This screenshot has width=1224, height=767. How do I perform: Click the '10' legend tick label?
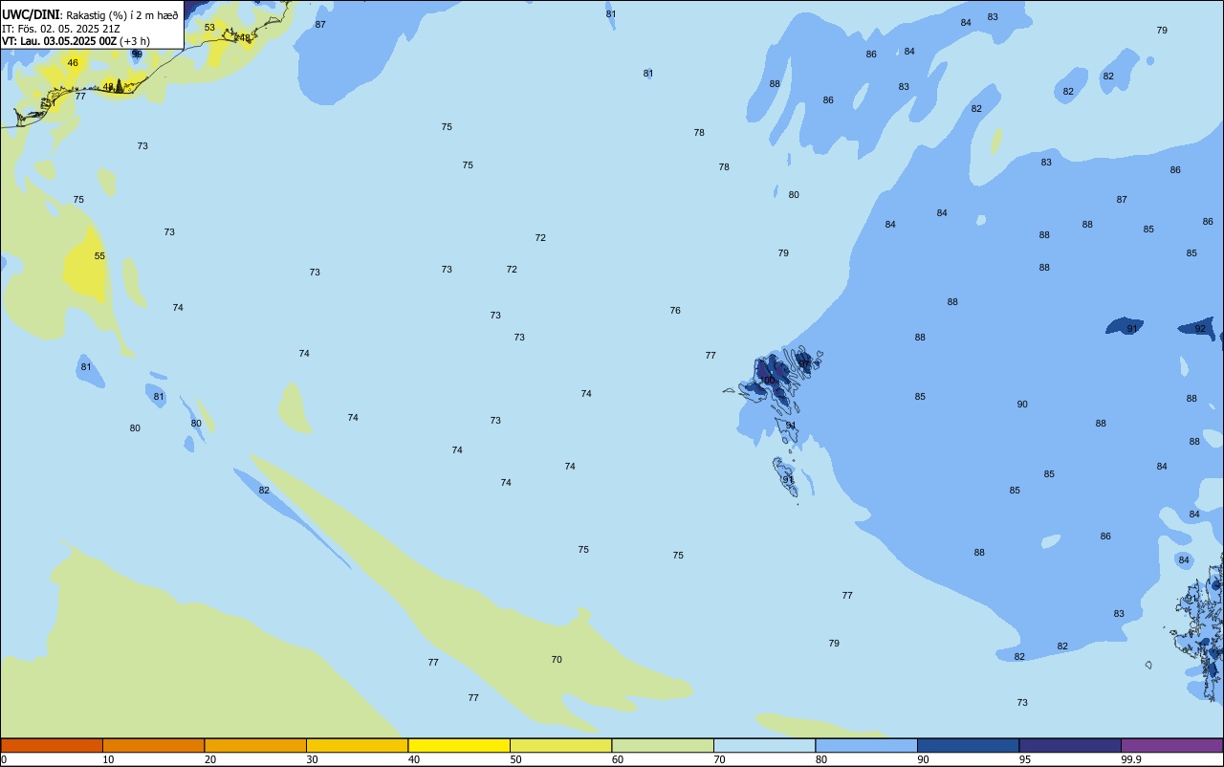(x=108, y=759)
